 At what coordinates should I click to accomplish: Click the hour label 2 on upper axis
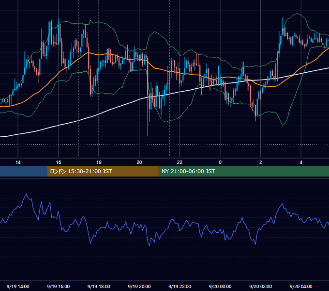point(261,162)
